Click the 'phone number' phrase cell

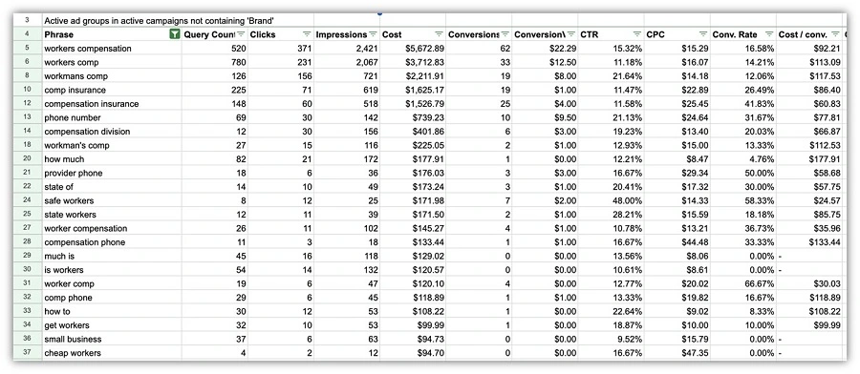112,117
